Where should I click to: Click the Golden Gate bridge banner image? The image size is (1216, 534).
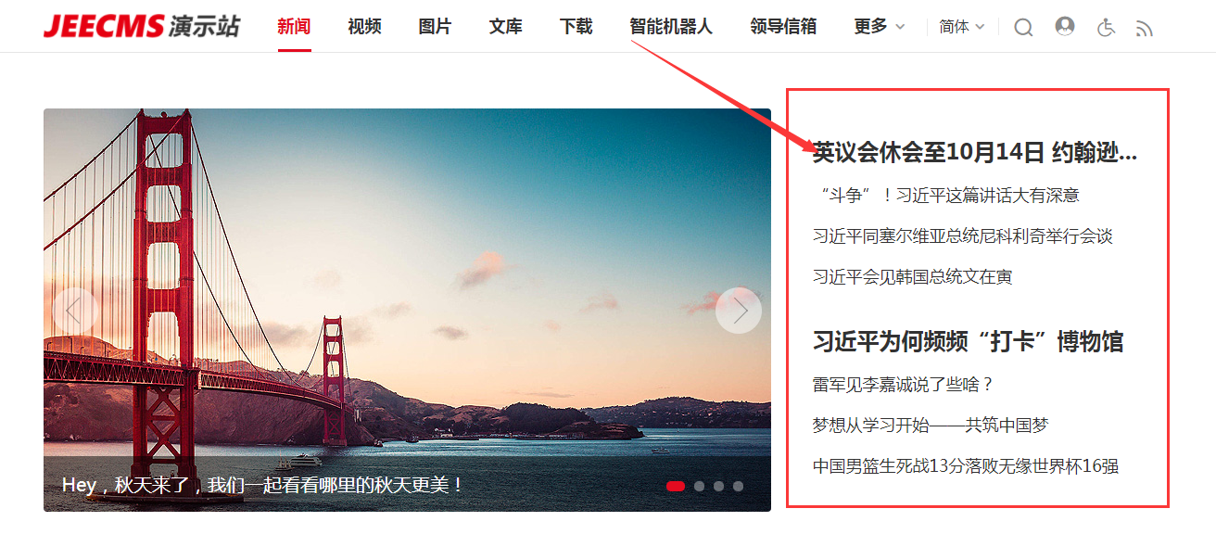pos(407,310)
